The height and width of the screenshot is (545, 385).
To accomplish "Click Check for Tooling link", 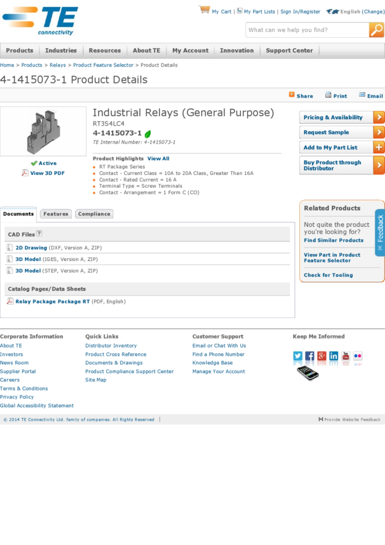I will point(329,275).
